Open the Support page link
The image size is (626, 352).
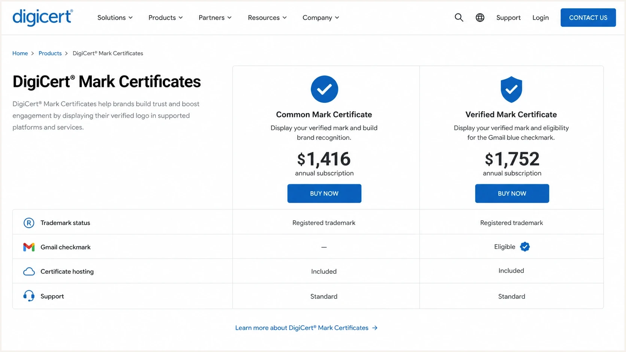[508, 18]
